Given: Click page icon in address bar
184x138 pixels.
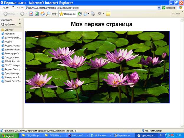Looking at the screenshot, I should [x=27, y=8].
